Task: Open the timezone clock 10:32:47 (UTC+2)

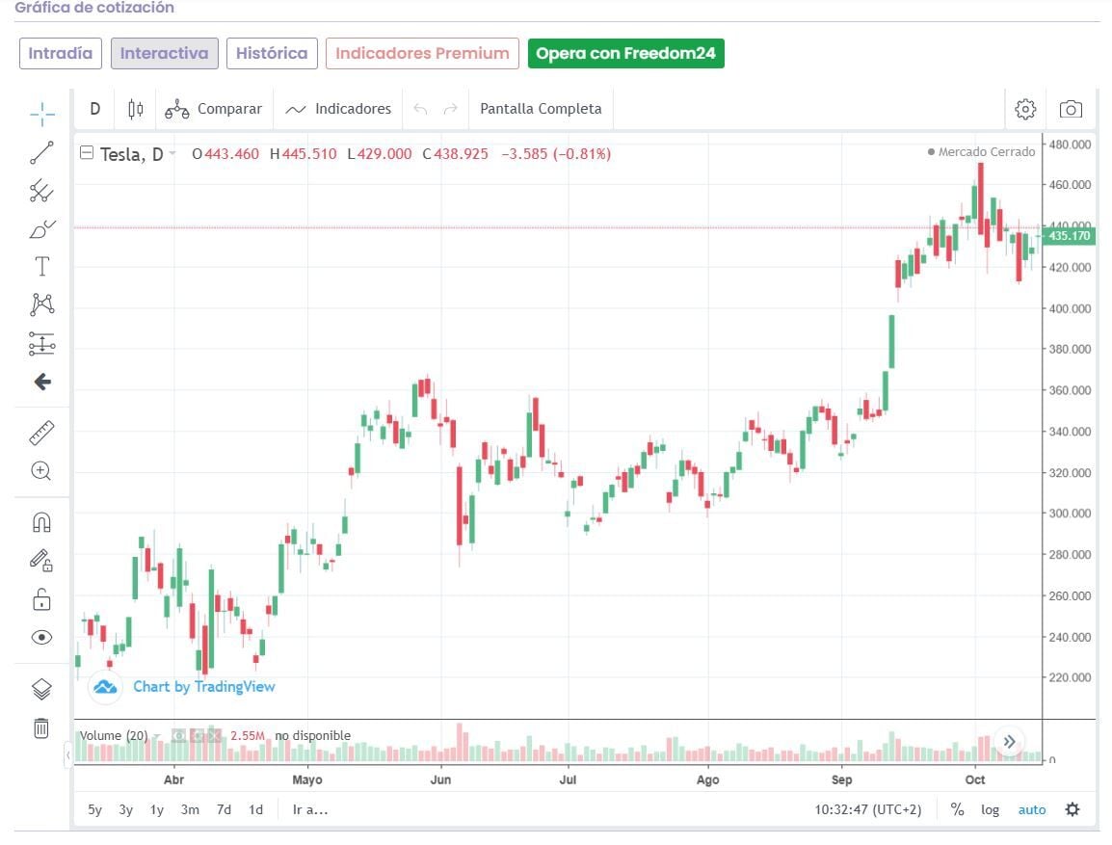Action: 868,809
